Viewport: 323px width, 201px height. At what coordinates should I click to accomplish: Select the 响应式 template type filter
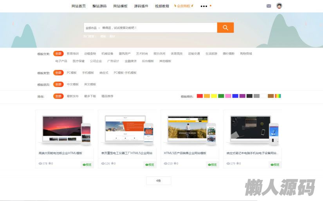(x=104, y=73)
